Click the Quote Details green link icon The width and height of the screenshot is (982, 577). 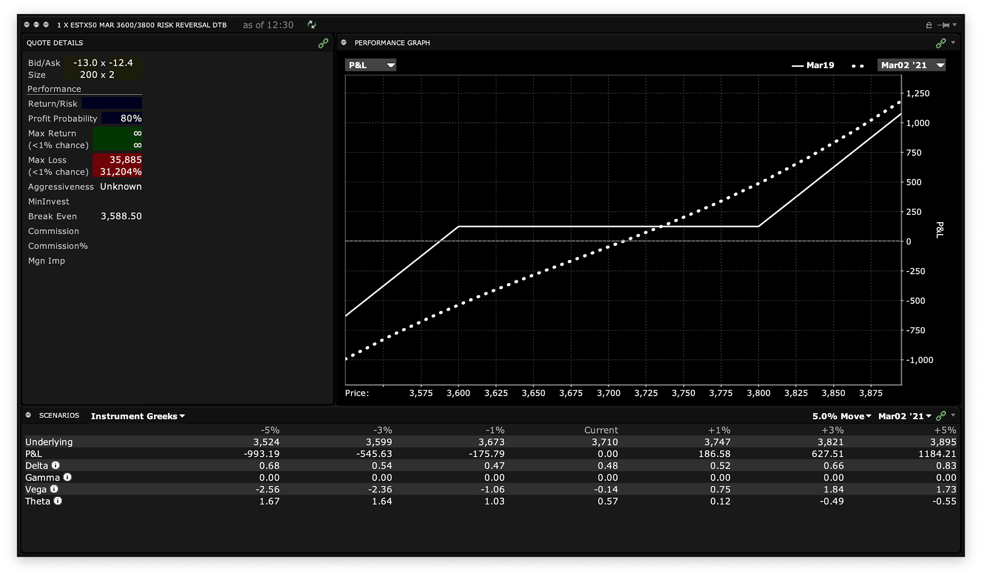coord(323,43)
